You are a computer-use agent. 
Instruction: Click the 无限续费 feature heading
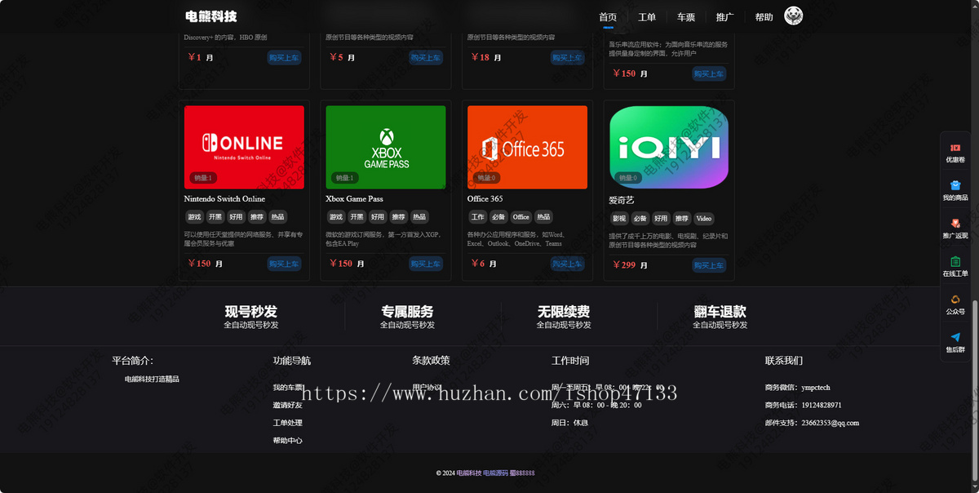pyautogui.click(x=564, y=312)
